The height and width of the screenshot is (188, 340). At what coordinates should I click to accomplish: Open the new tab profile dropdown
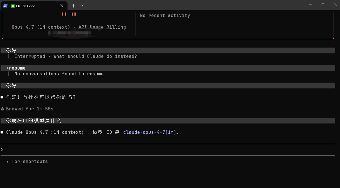click(x=82, y=6)
